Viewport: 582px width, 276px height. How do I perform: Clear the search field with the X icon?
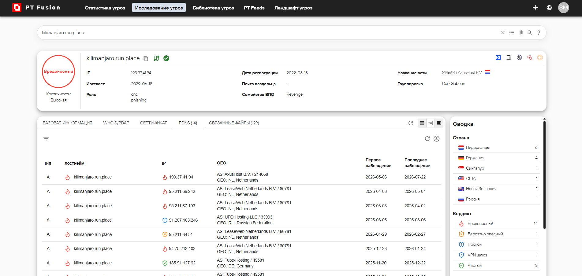click(503, 33)
